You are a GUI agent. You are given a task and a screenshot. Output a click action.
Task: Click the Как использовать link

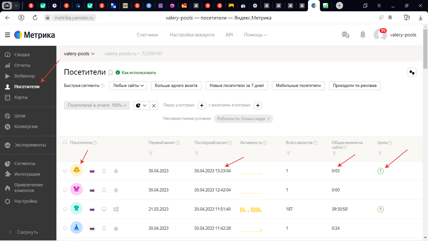click(138, 73)
